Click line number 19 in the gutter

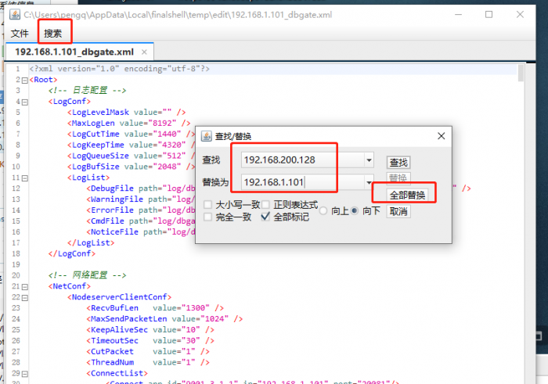pos(16,264)
